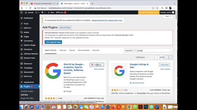Reload the current page

(x=30, y=8)
